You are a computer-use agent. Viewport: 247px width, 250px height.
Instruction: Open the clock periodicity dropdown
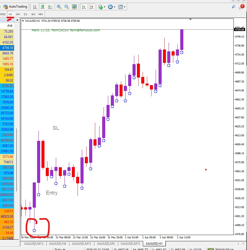click(111, 7)
